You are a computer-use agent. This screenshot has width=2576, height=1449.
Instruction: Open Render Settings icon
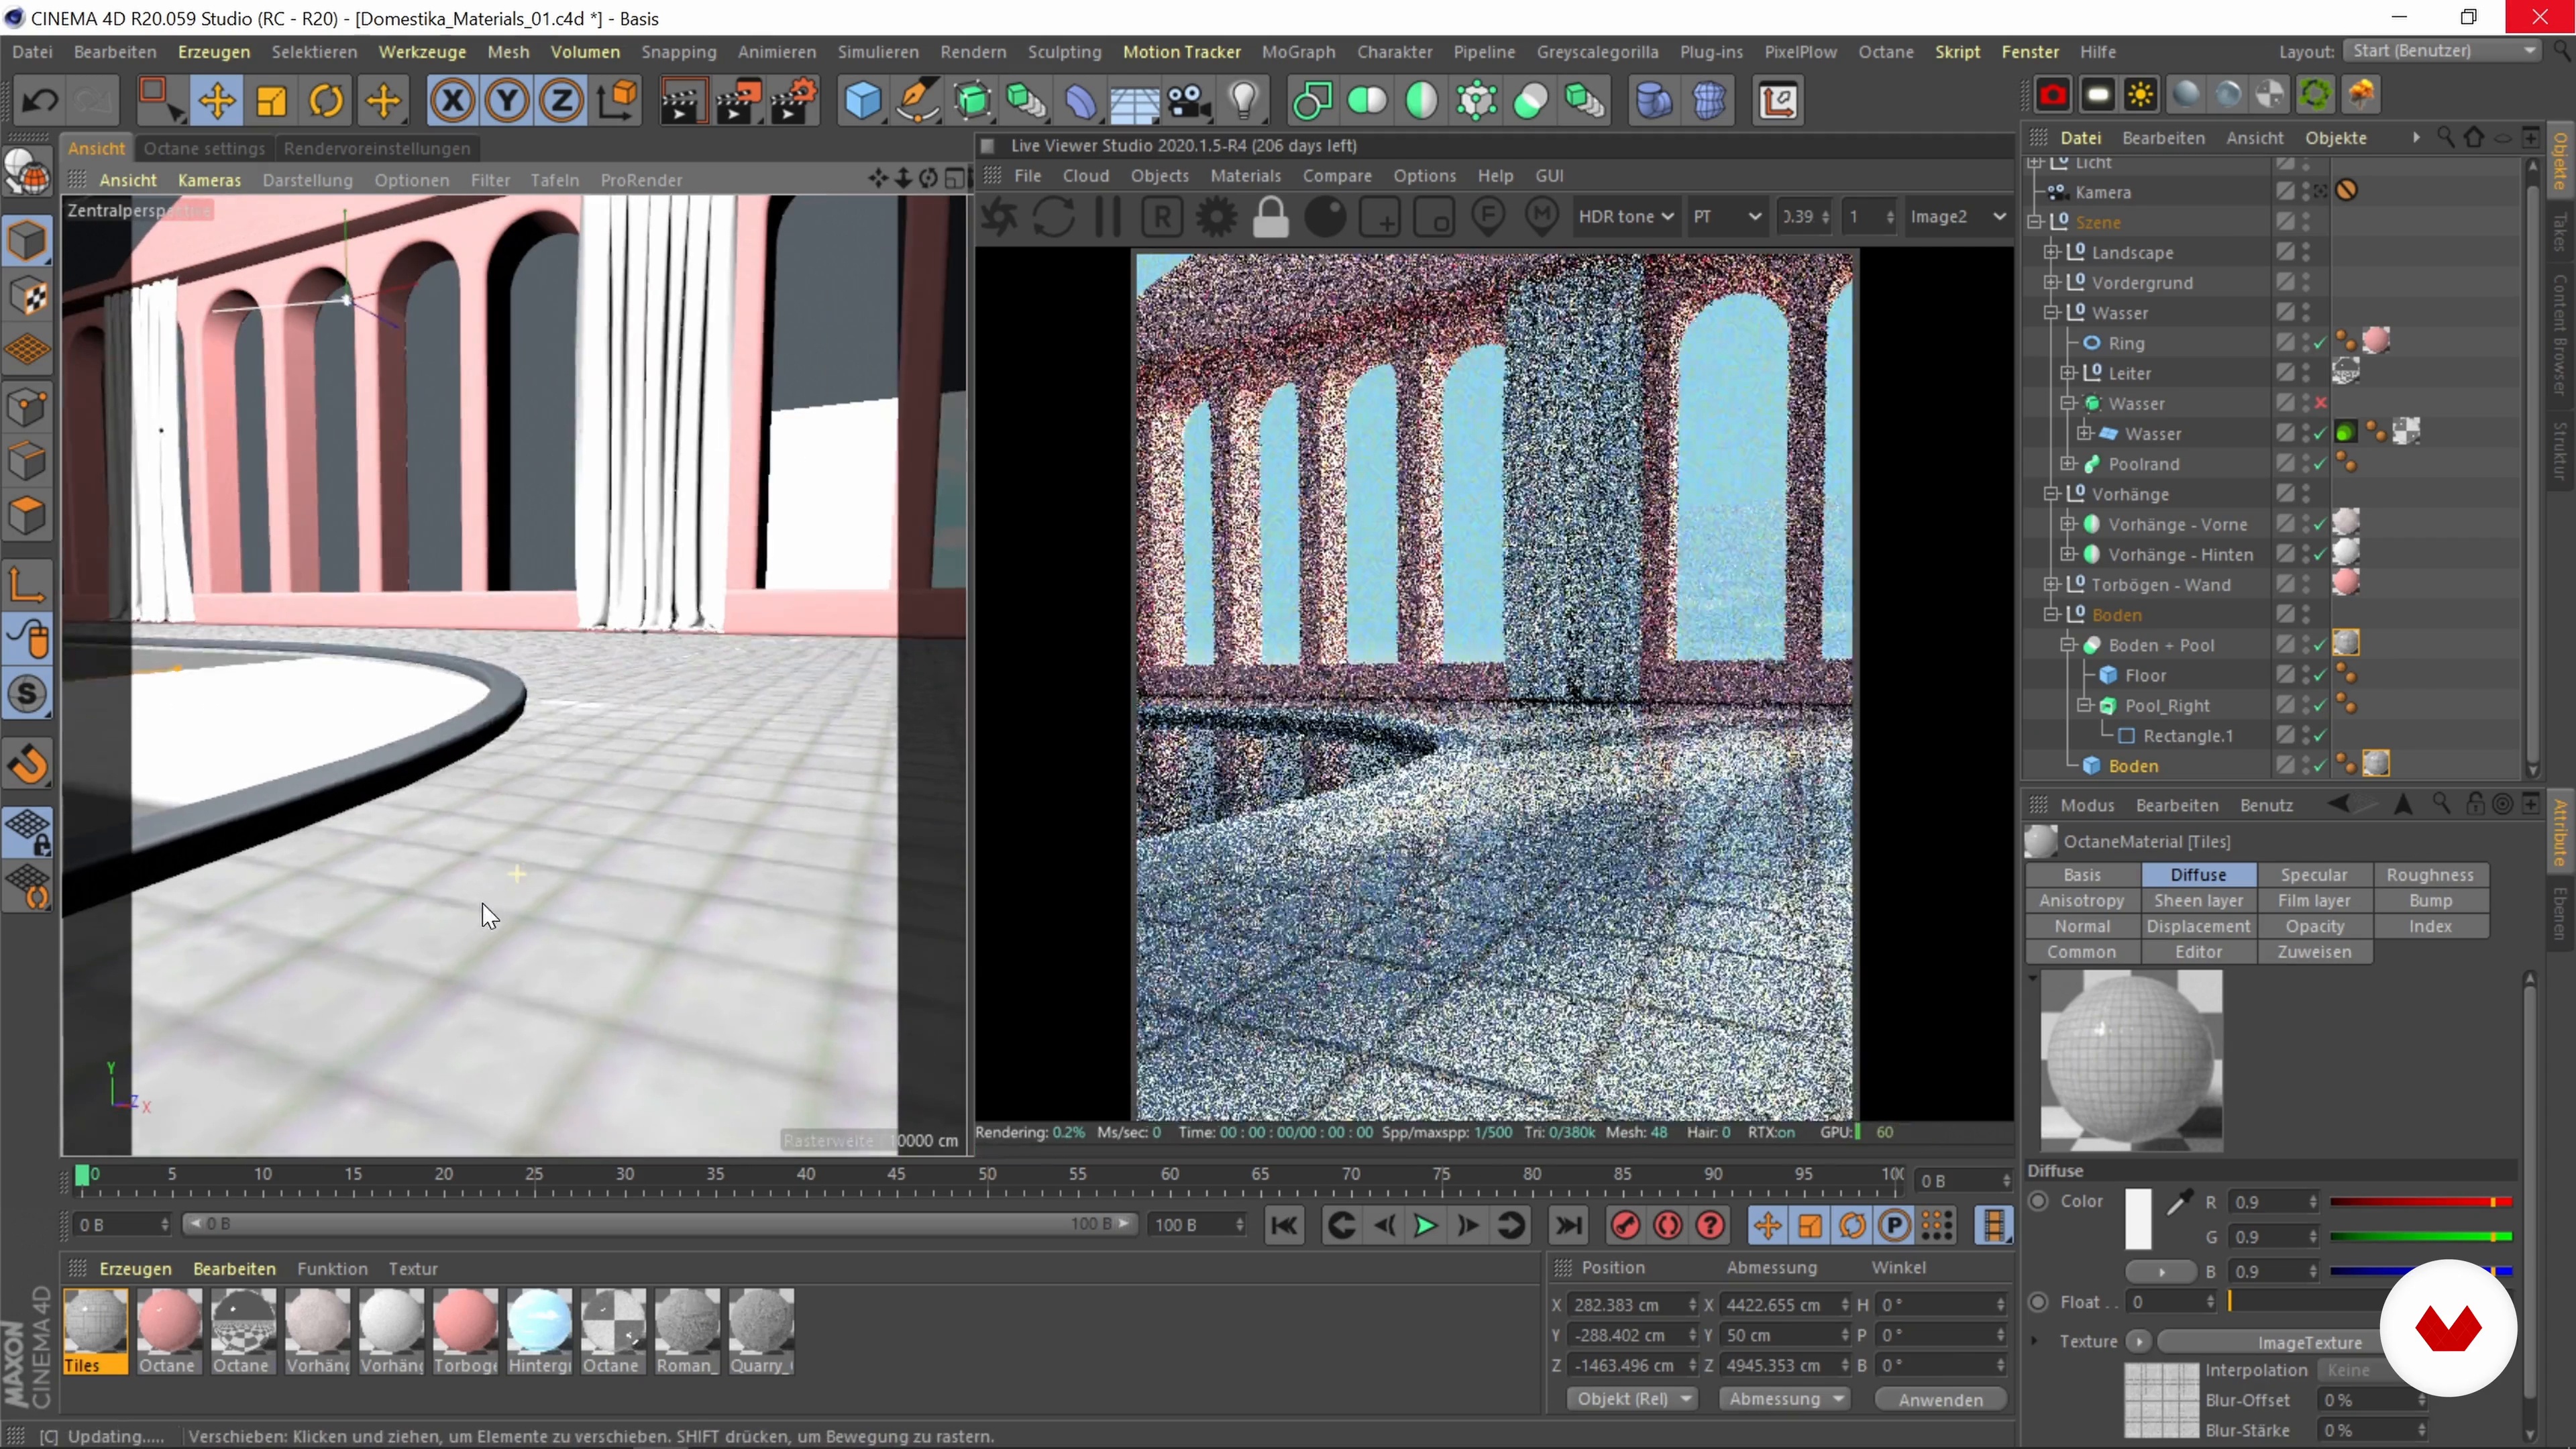(x=793, y=101)
